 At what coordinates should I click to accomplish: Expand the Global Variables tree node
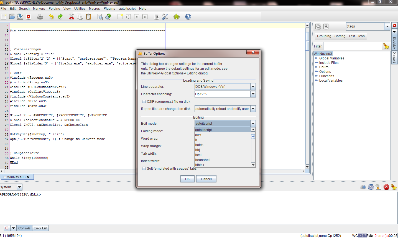tap(317, 58)
